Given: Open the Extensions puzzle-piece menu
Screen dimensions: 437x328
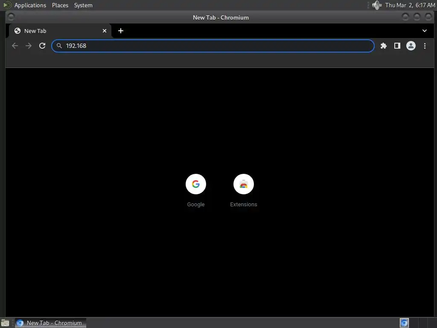Looking at the screenshot, I should pyautogui.click(x=384, y=46).
